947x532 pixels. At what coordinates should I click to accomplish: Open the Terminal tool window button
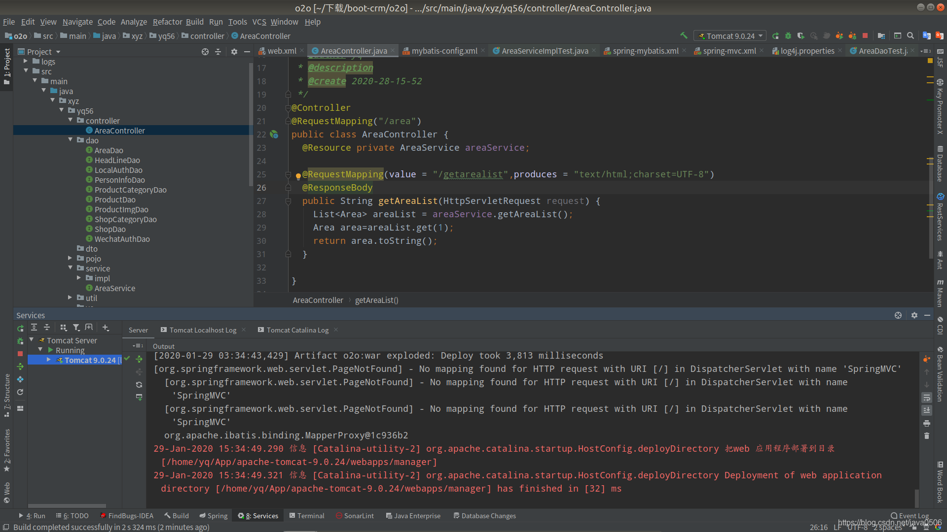pos(307,516)
